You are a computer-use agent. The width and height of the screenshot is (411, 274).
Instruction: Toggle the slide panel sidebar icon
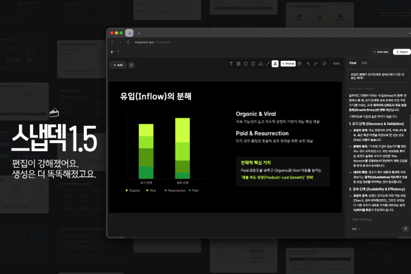coord(131,65)
